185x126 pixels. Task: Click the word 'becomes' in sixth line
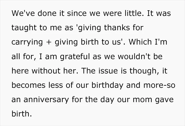click(x=29, y=85)
